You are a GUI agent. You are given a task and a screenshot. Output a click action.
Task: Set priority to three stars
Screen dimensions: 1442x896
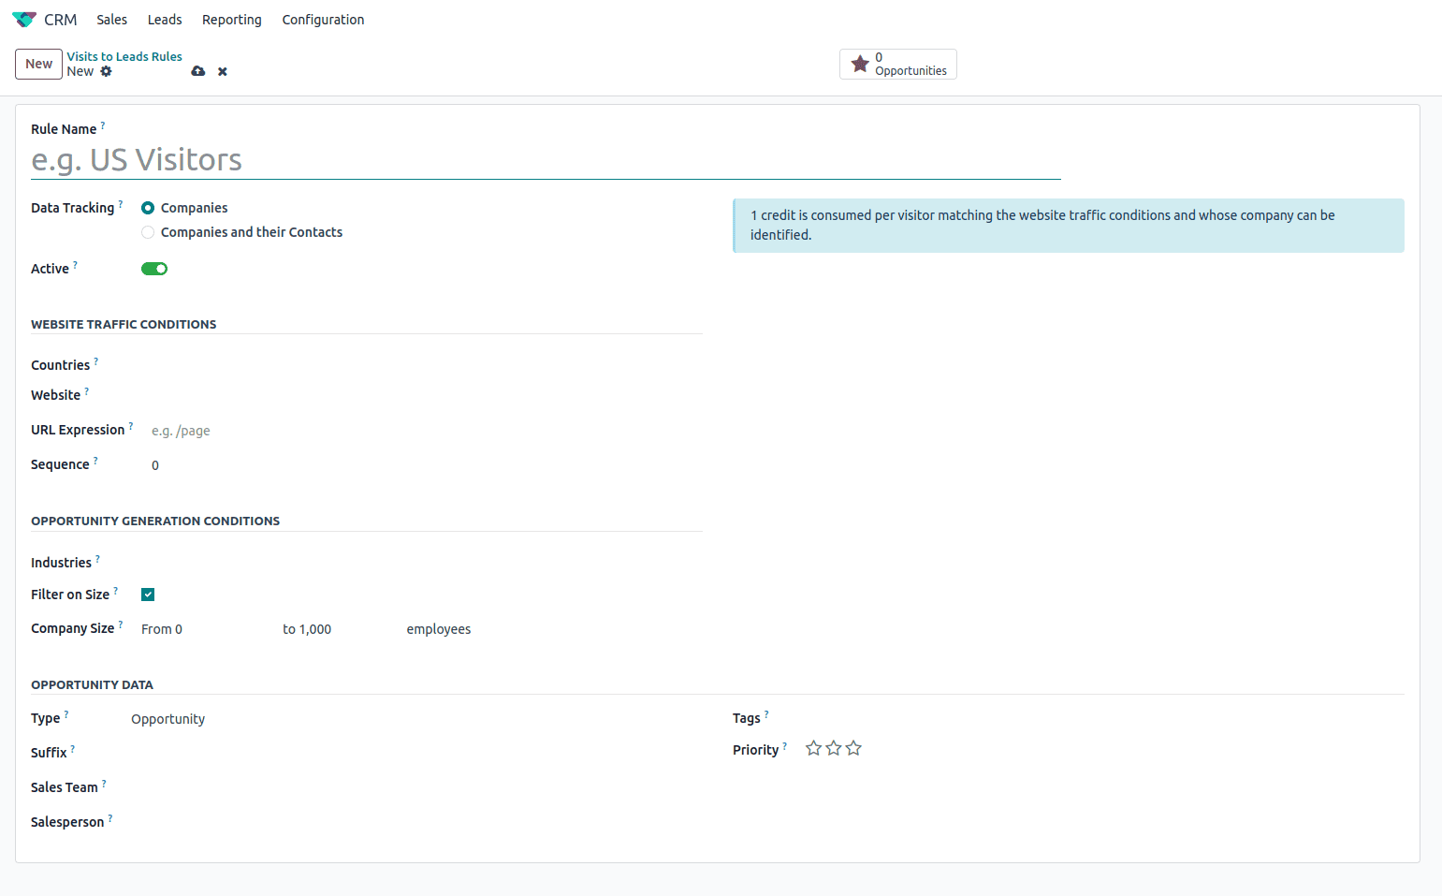coord(852,748)
